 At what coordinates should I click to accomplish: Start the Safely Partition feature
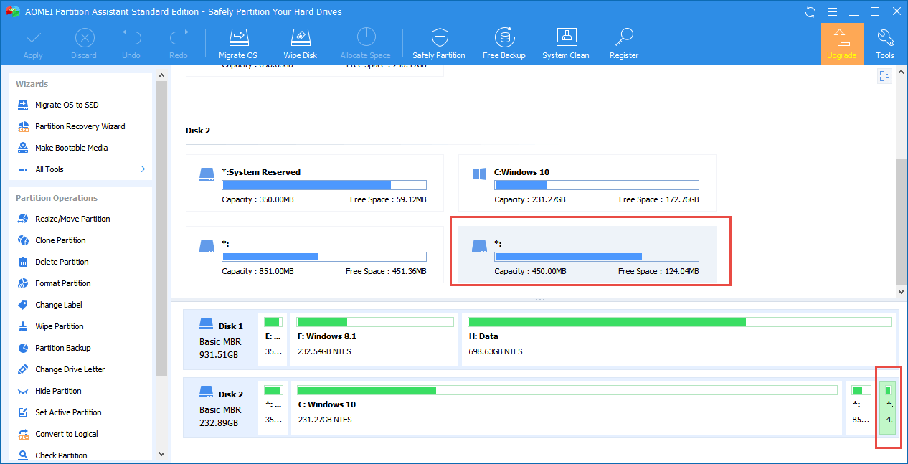point(439,44)
